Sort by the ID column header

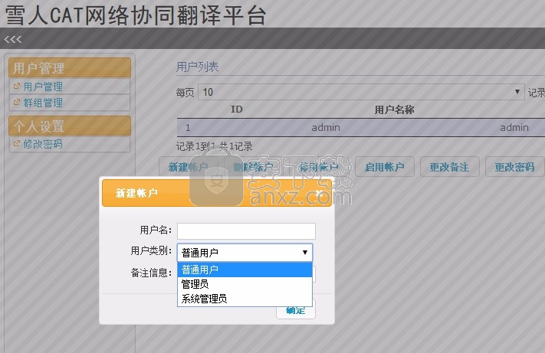[x=236, y=109]
